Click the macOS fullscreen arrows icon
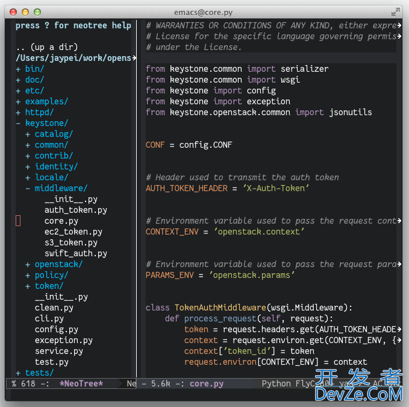 coord(395,11)
